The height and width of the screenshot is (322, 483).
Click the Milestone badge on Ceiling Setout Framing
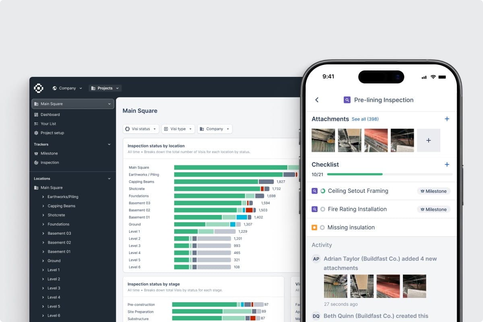[x=433, y=191]
